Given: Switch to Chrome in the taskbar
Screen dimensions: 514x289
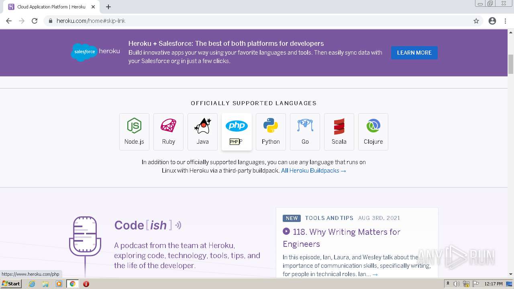Looking at the screenshot, I should point(72,284).
